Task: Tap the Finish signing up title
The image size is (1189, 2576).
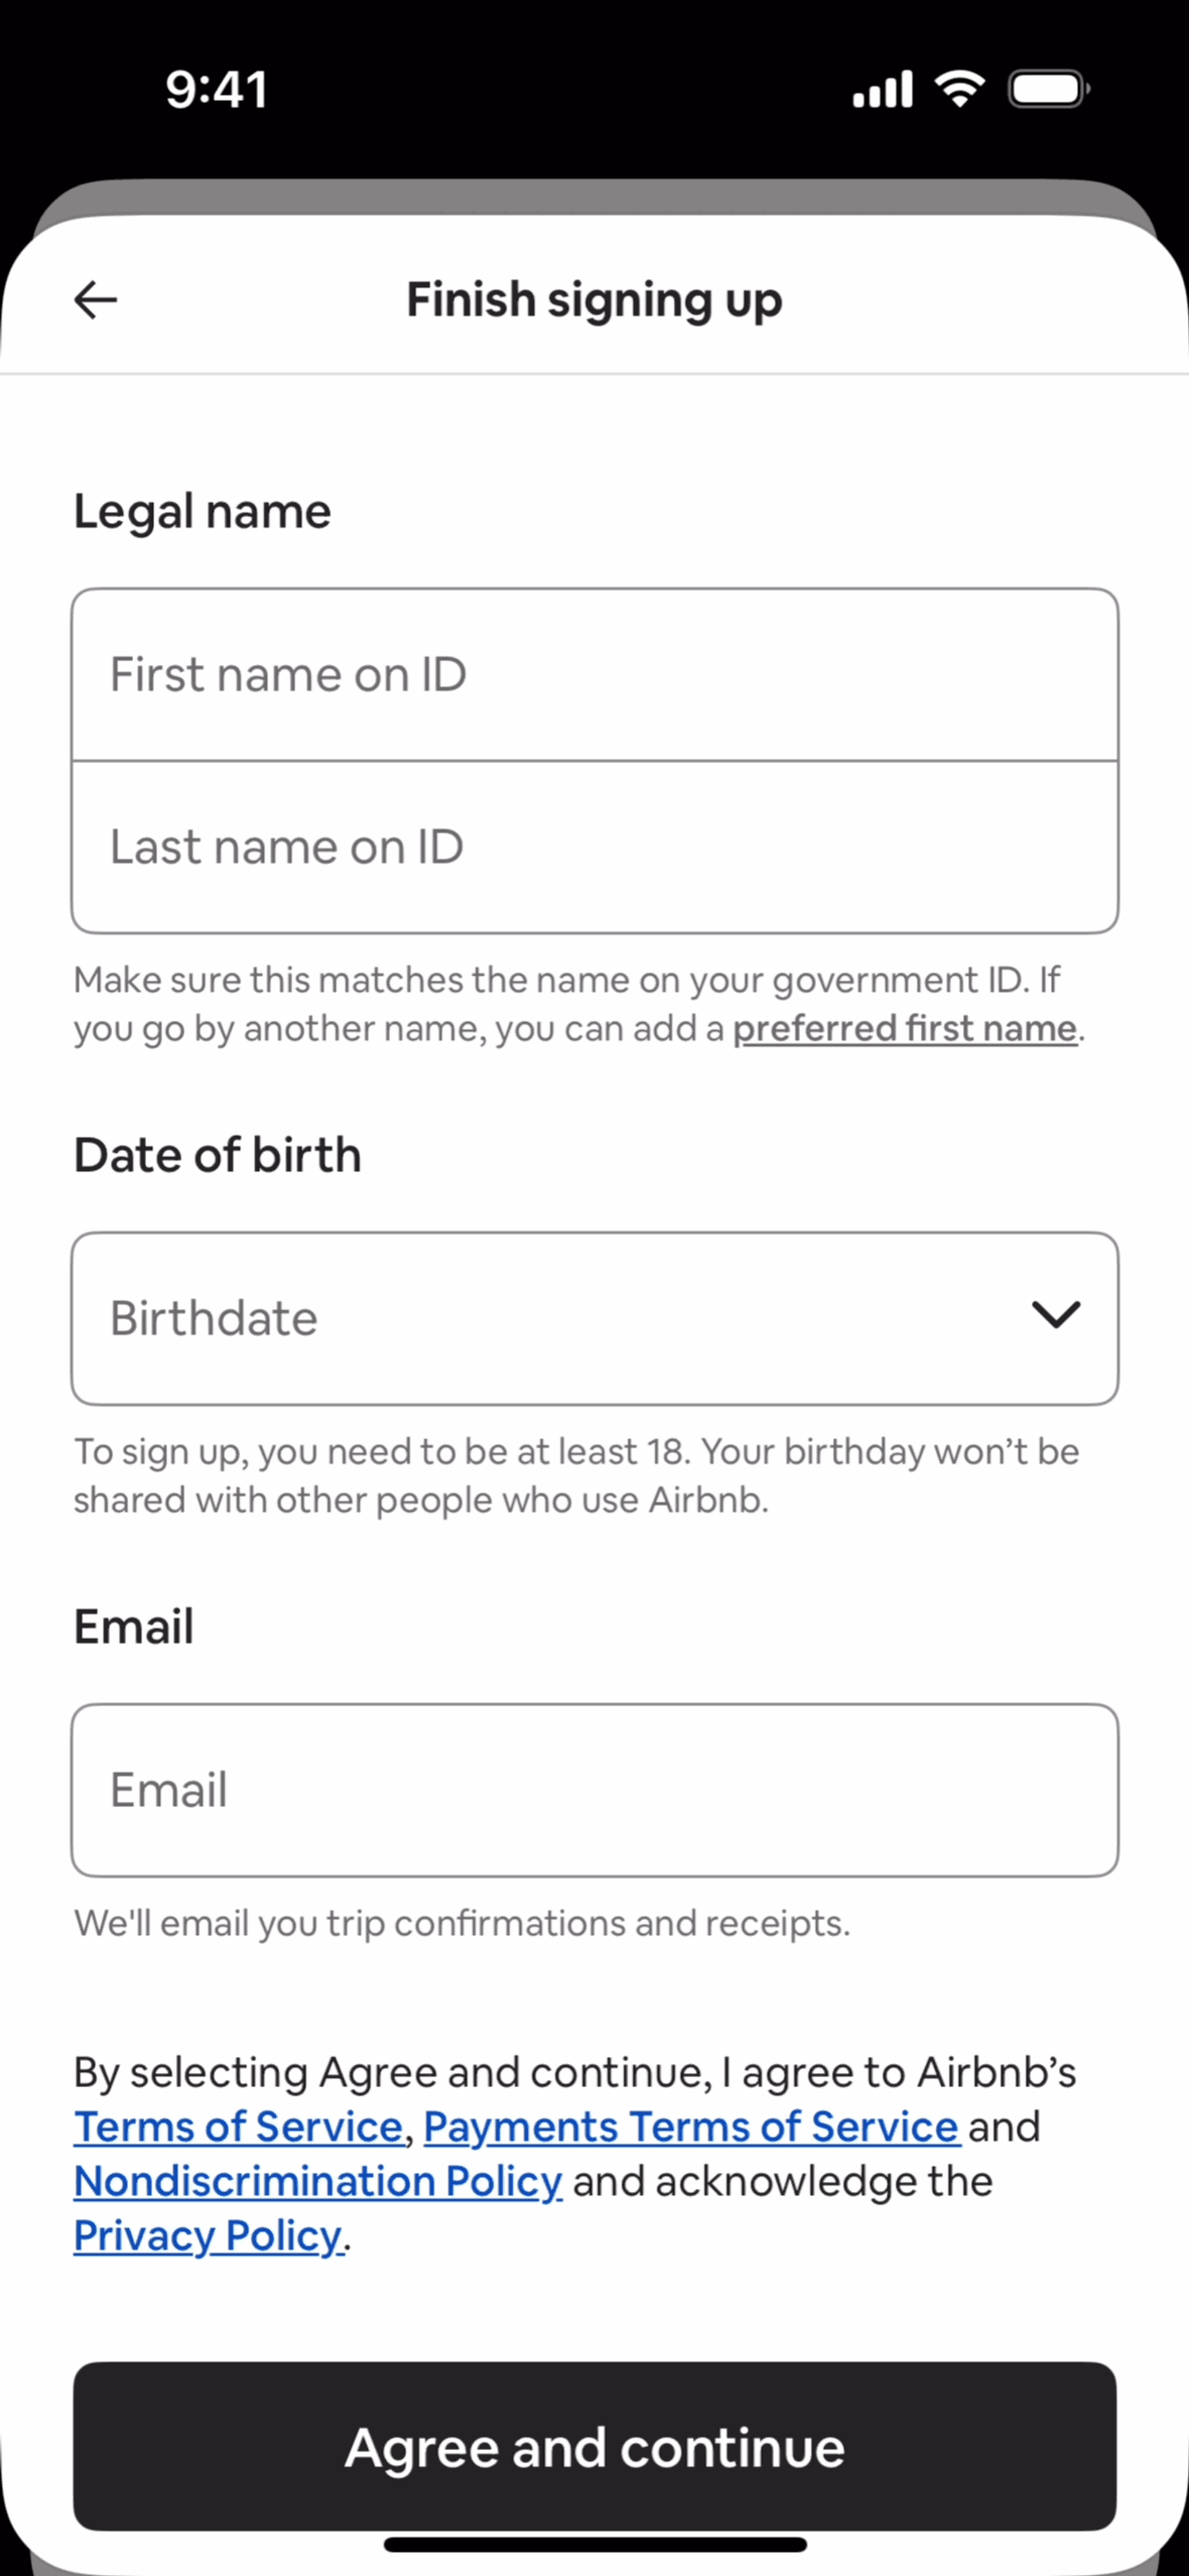Action: tap(595, 300)
